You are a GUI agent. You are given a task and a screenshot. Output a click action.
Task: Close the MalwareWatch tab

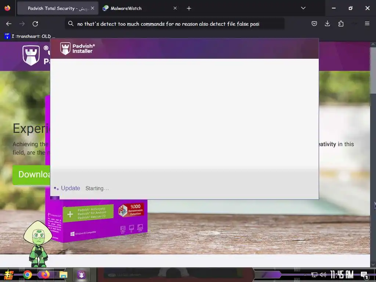[175, 8]
